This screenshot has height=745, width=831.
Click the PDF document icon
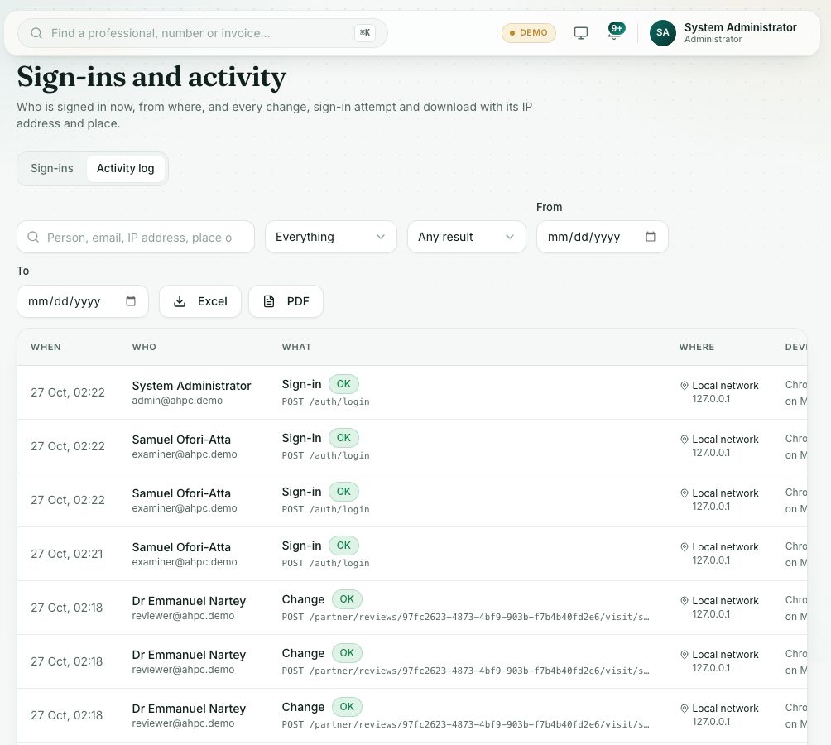tap(269, 301)
